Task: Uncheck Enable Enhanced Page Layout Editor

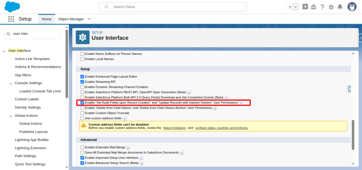Action: point(82,76)
